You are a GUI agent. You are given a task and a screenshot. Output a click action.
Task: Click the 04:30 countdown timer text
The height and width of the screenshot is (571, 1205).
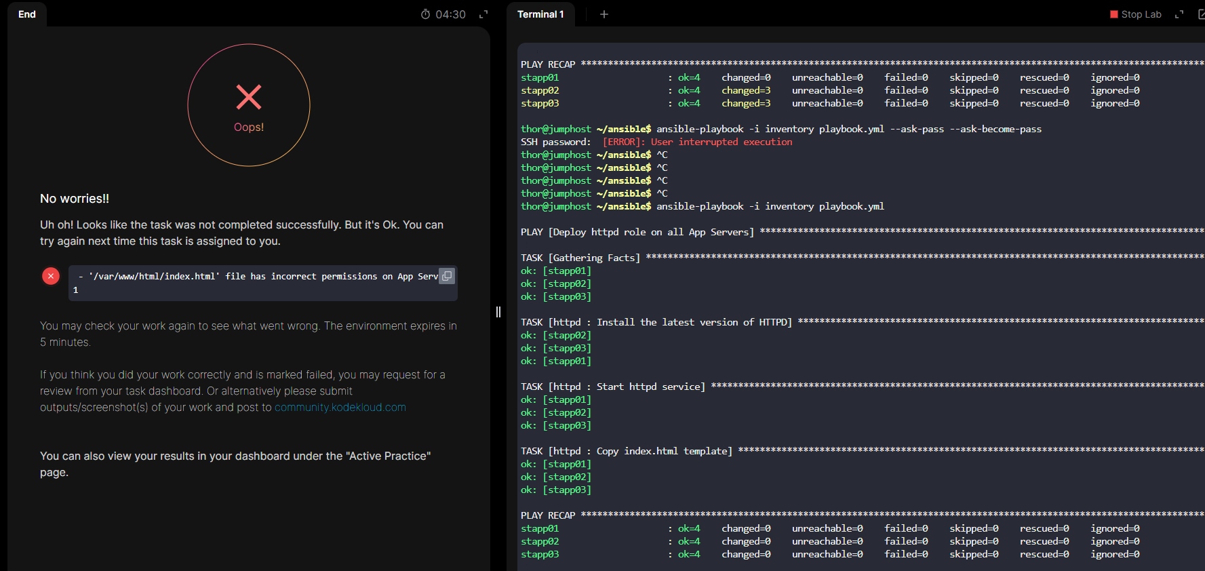tap(450, 14)
